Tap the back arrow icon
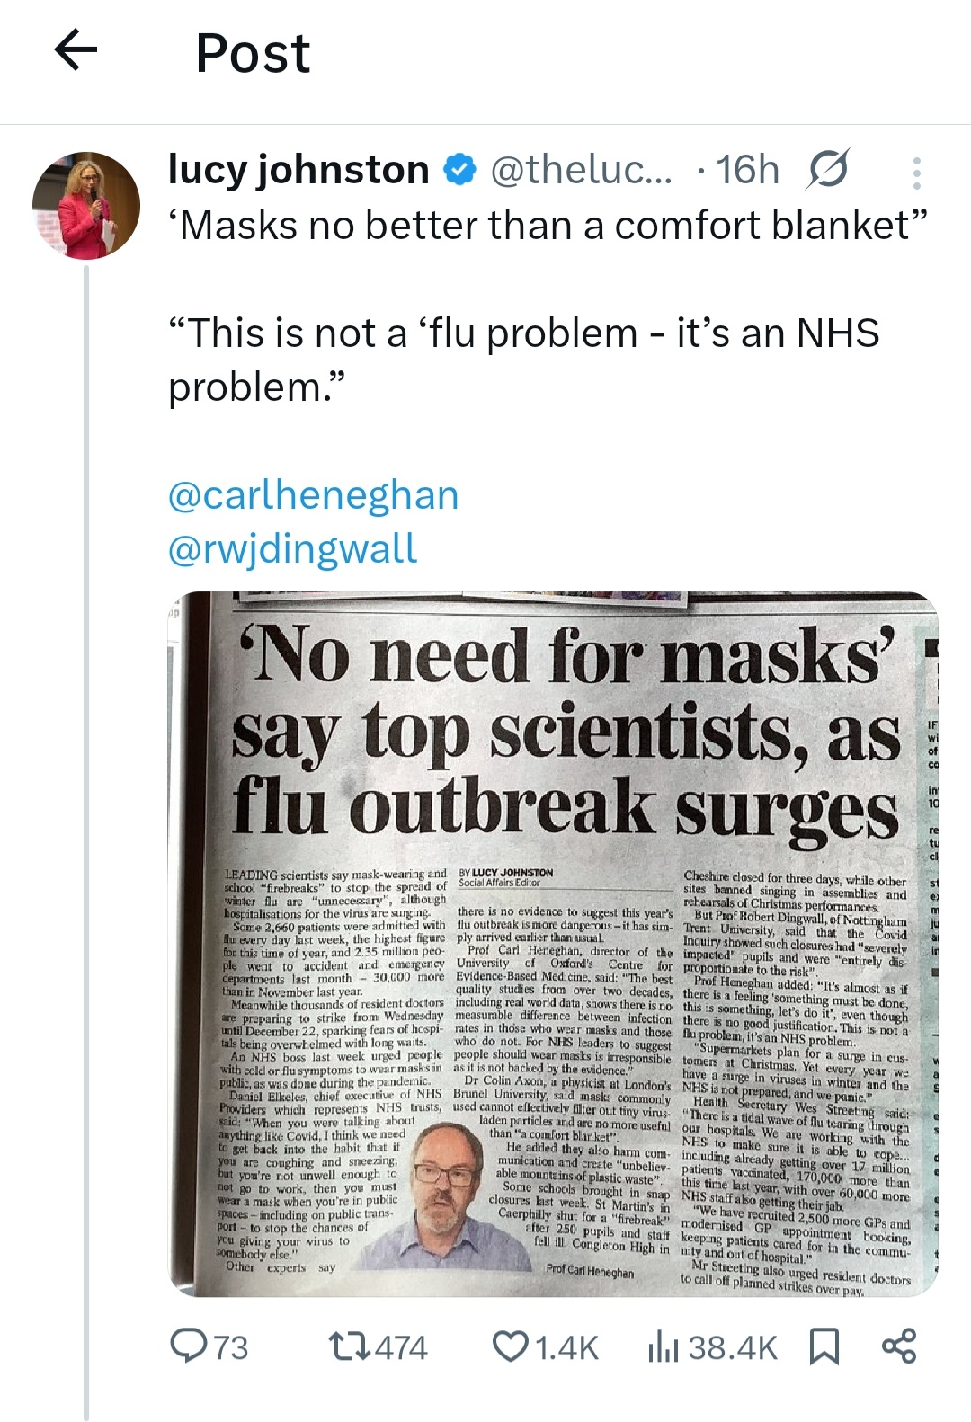The height and width of the screenshot is (1422, 971). (x=76, y=50)
